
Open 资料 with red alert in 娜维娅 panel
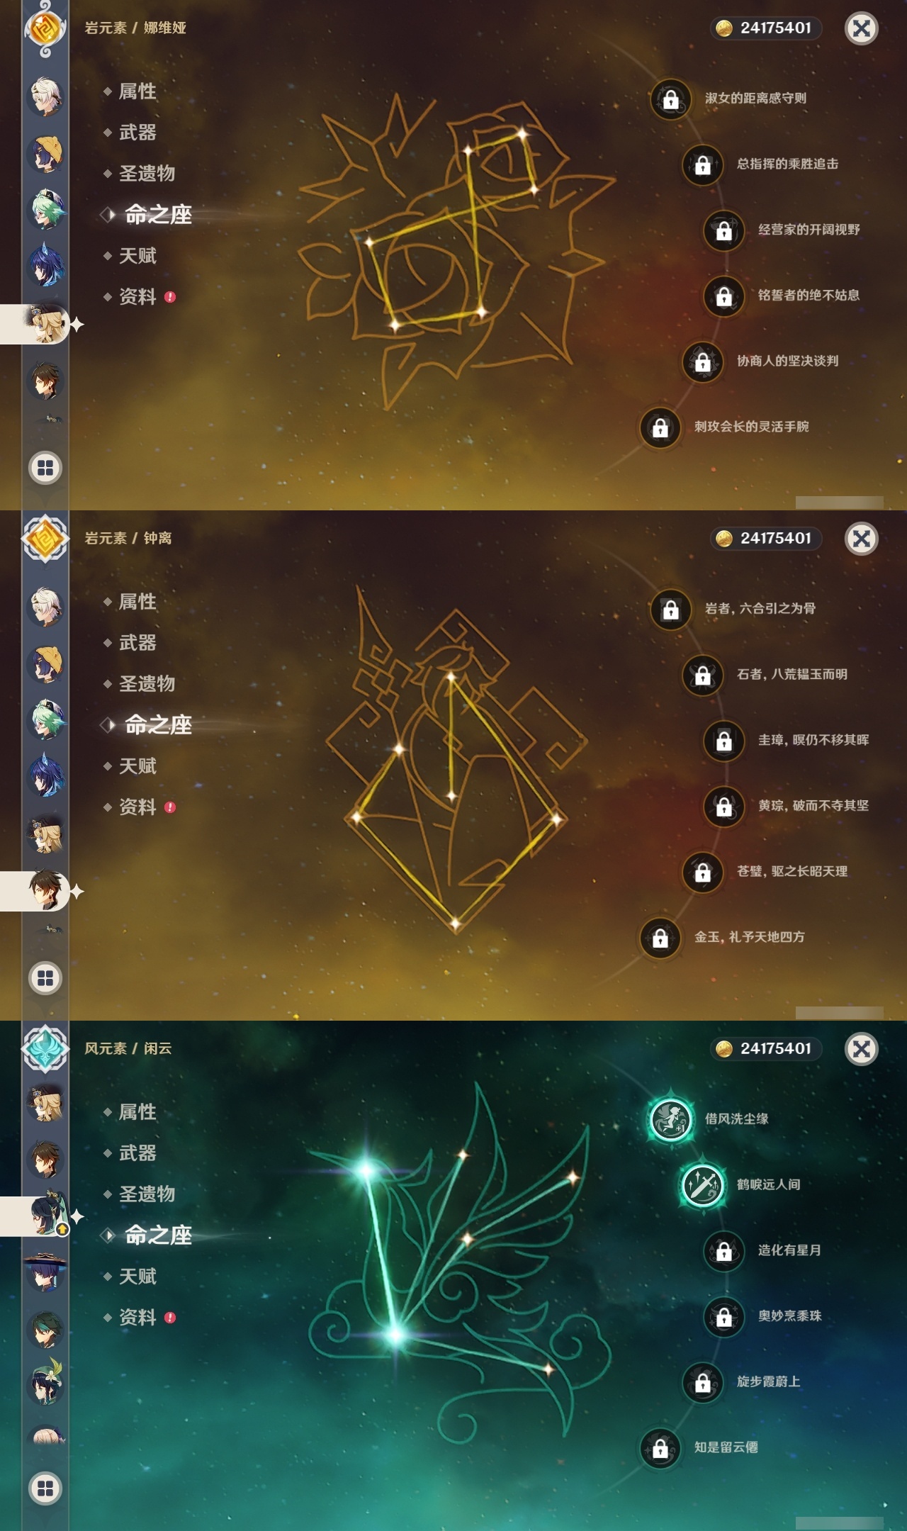(x=140, y=297)
